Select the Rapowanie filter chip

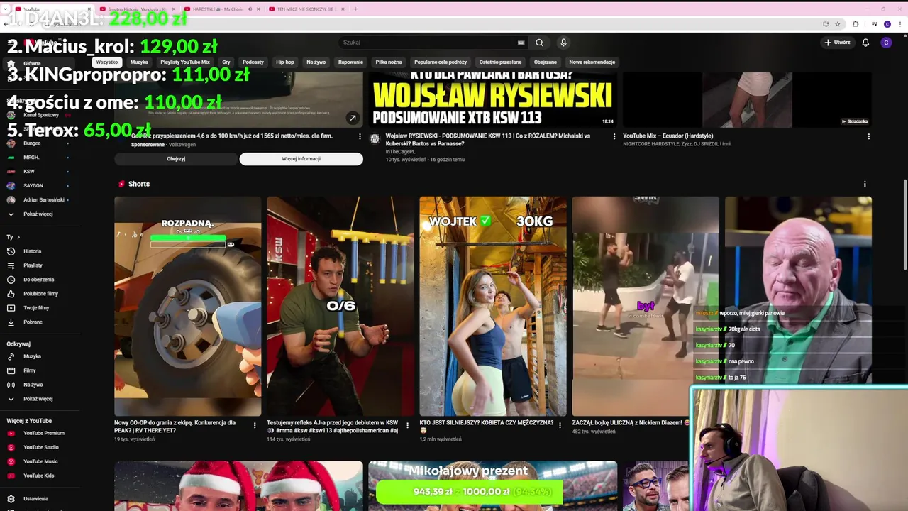point(350,62)
